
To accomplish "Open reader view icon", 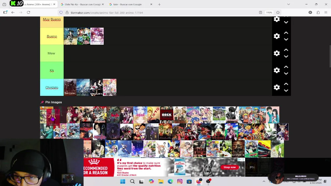I will [x=260, y=12].
